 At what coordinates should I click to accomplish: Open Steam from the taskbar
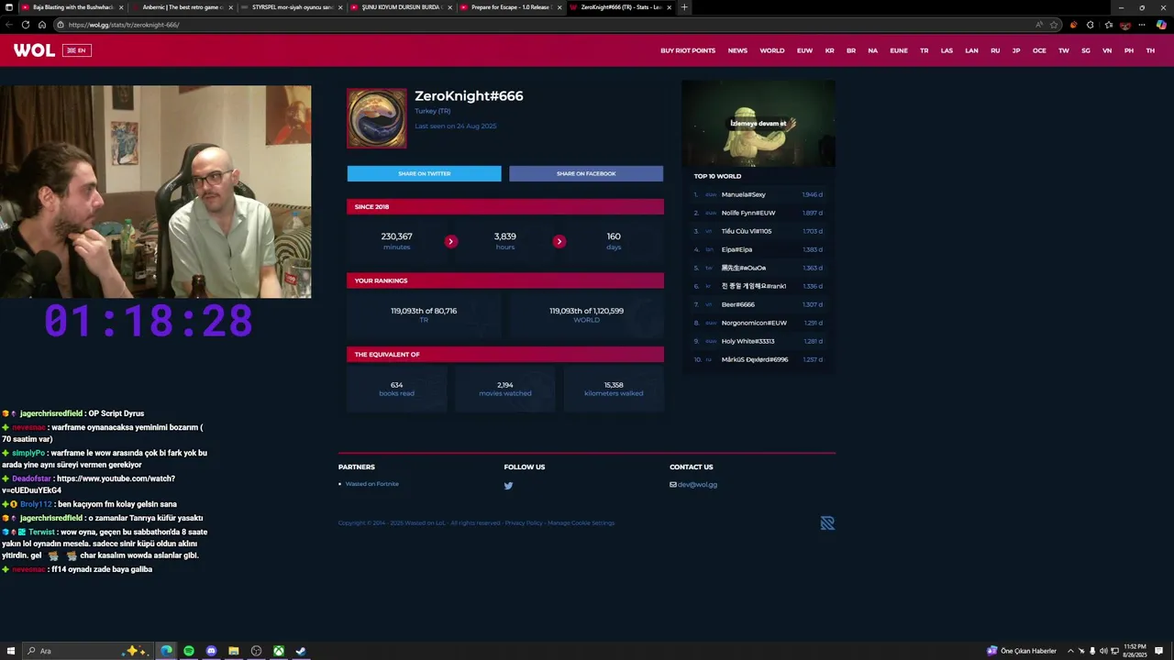click(x=301, y=651)
